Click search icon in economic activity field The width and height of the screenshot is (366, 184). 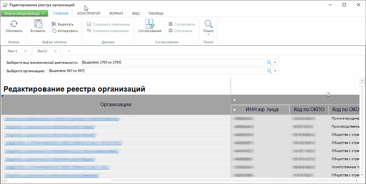pyautogui.click(x=269, y=63)
